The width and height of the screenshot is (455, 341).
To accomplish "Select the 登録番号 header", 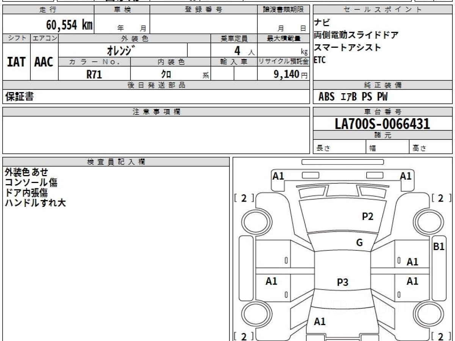I will (203, 10).
